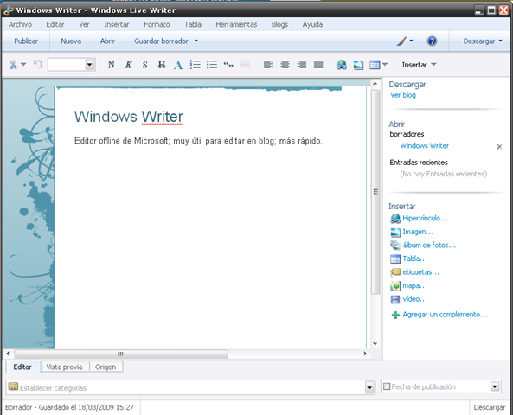513x415 pixels.
Task: Open the Establecer categorías dropdown arrow
Action: coord(369,388)
